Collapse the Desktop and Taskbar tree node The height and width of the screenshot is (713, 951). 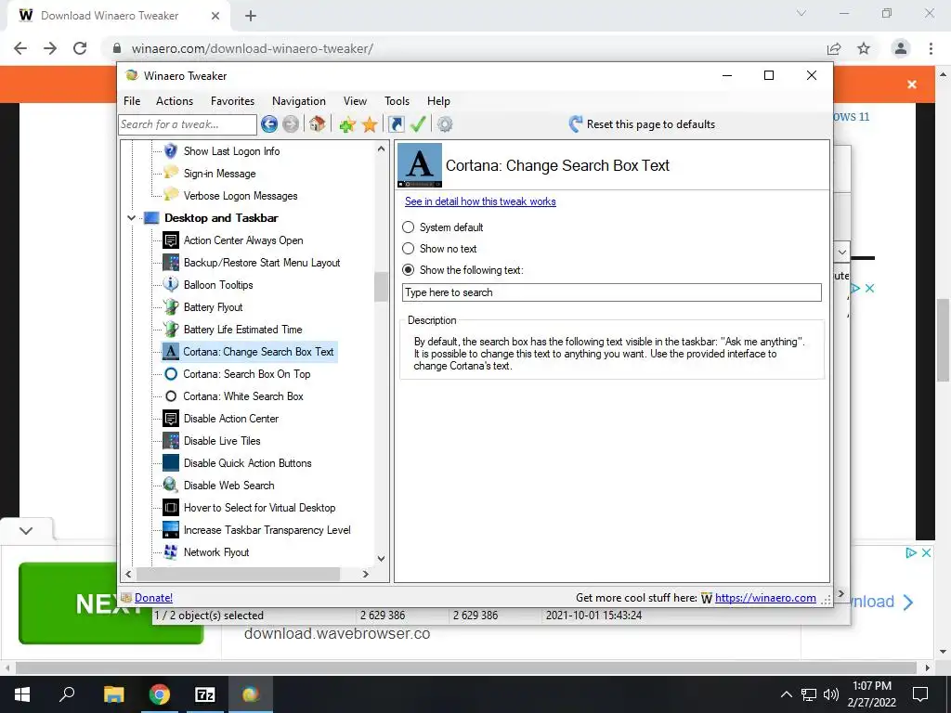point(131,217)
